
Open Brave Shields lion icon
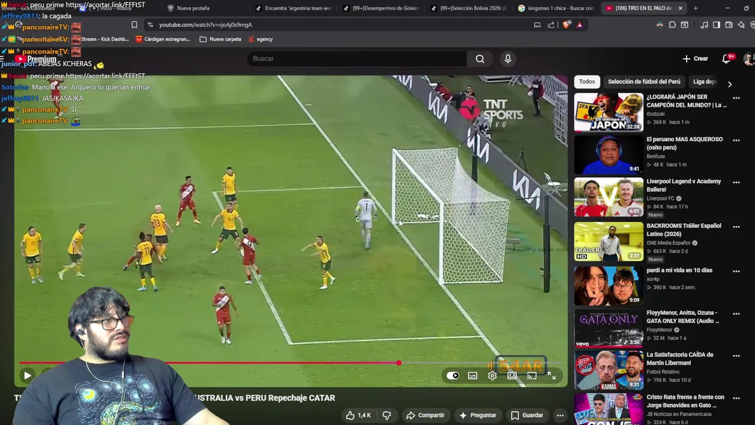[x=566, y=25]
